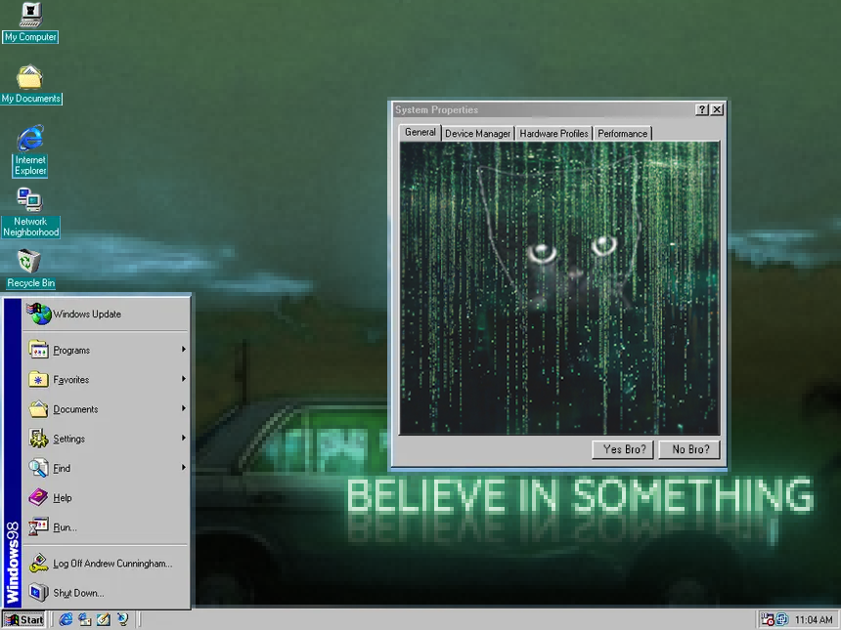Click the Matrix cat image in General tab

pos(559,288)
